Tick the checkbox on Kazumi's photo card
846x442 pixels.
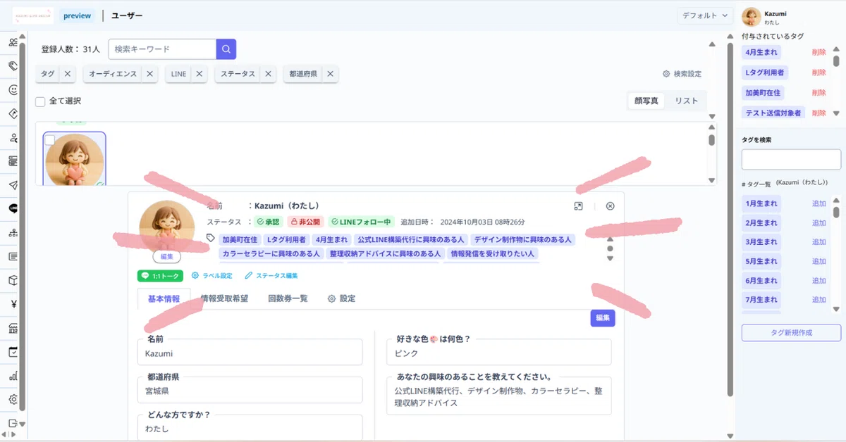click(50, 139)
